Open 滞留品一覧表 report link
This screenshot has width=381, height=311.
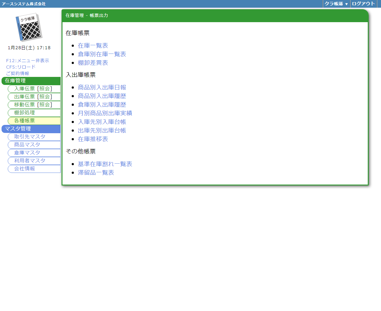coord(96,173)
